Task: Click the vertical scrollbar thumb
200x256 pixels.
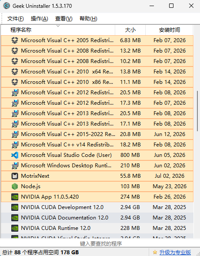Action: coord(197,111)
